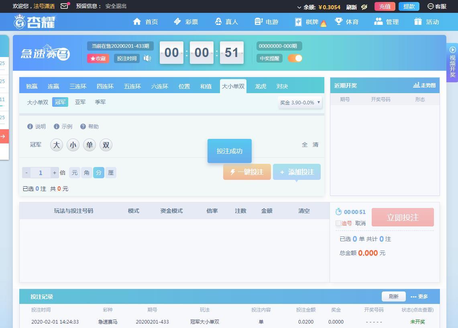Click 刷新 in the 投注记录 header

[x=393, y=296]
